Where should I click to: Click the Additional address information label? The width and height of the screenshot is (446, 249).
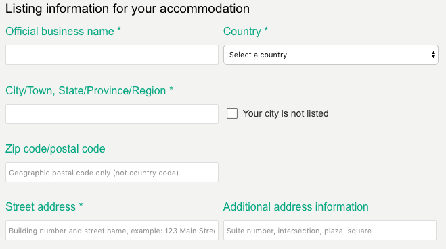(x=296, y=206)
